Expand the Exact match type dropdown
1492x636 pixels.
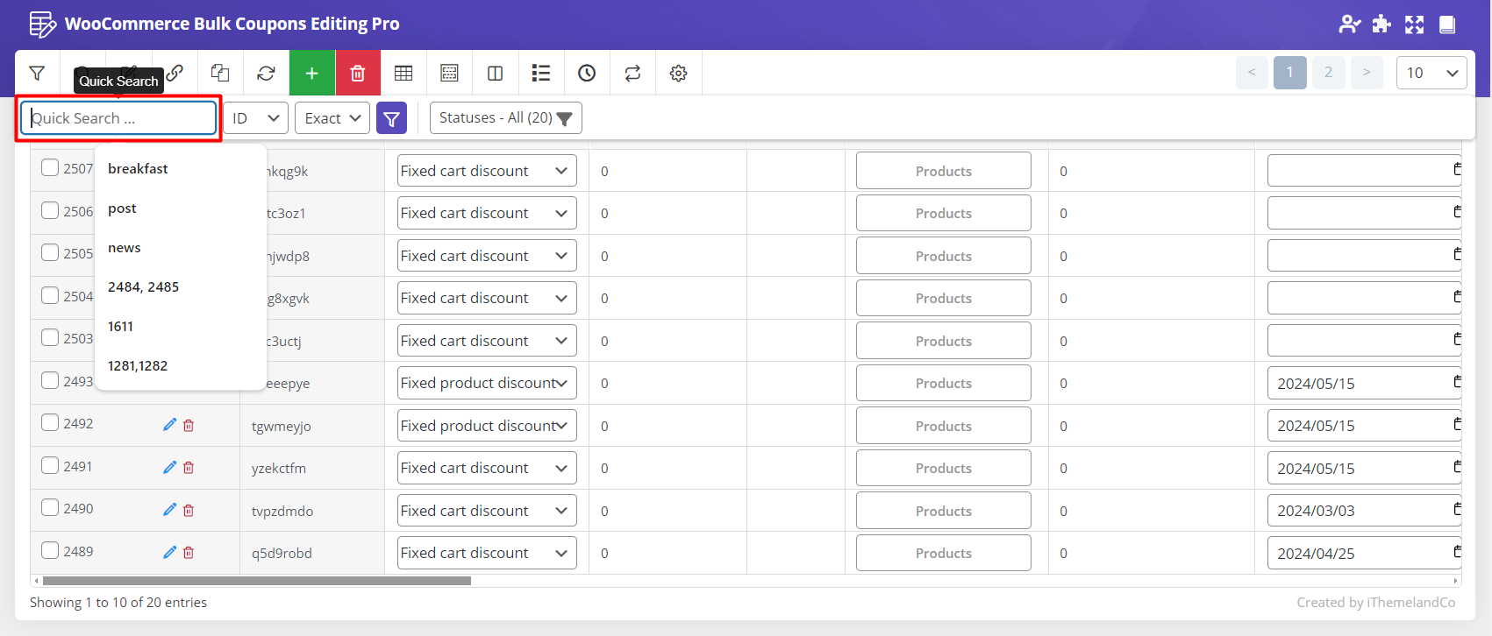click(x=332, y=118)
